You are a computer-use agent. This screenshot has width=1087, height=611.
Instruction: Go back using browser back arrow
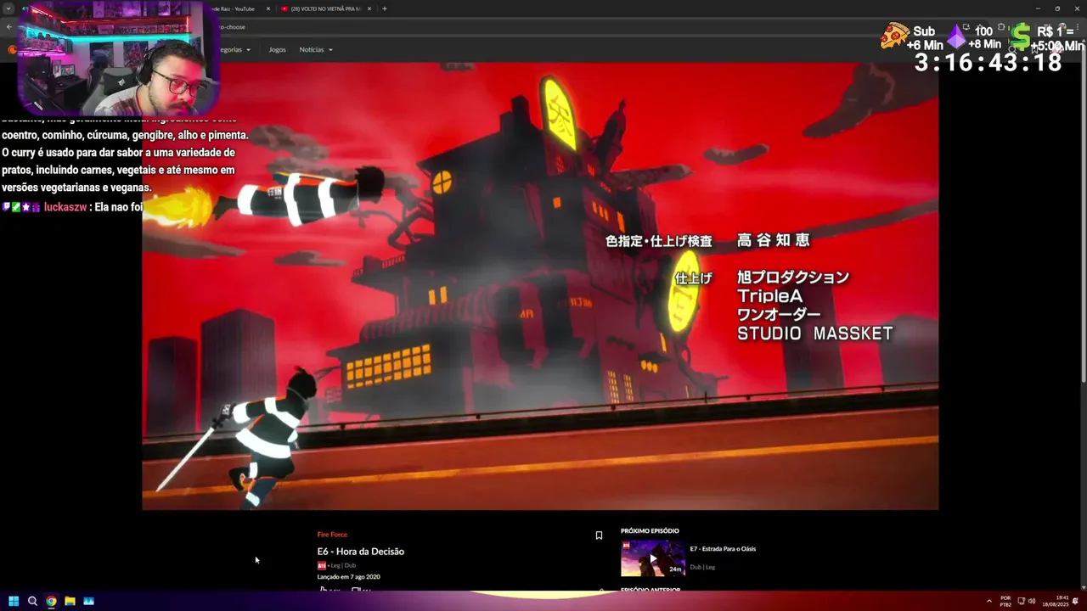[8, 27]
